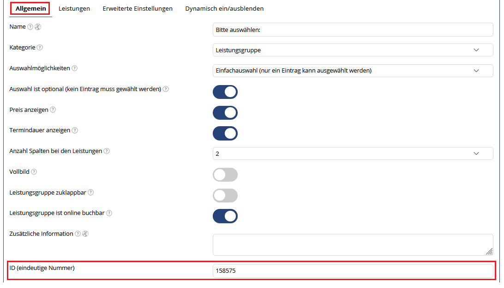Expand the Auswahlmöglichkeiten Einfachauswahl dropdown

[353, 71]
